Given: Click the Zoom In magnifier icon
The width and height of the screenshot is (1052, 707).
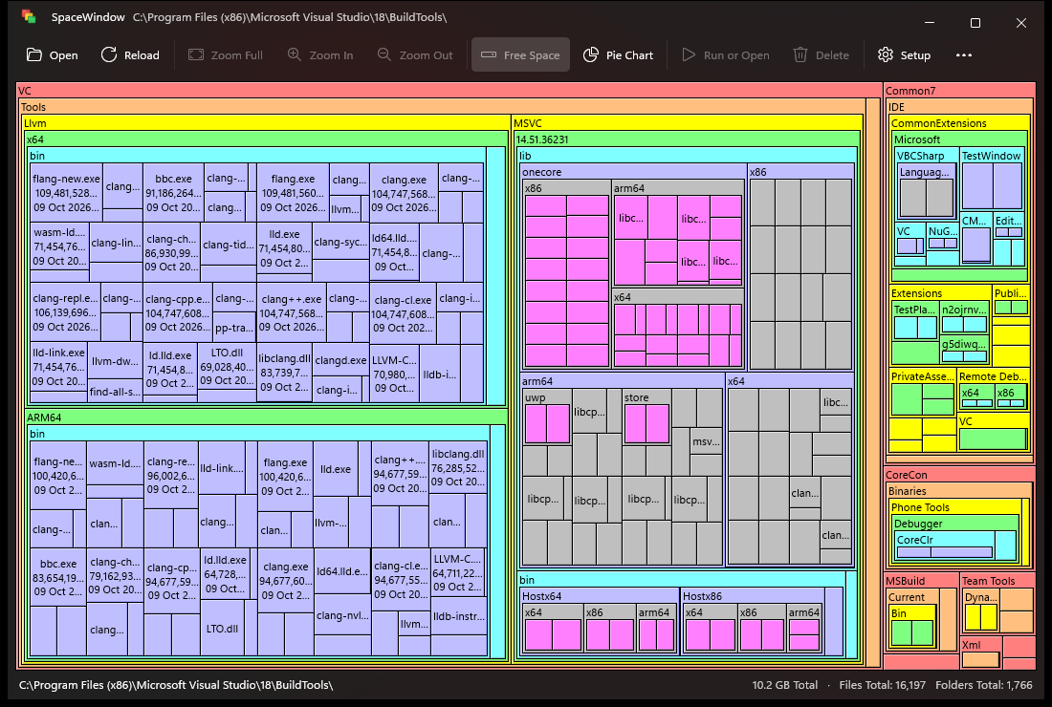Looking at the screenshot, I should [294, 55].
